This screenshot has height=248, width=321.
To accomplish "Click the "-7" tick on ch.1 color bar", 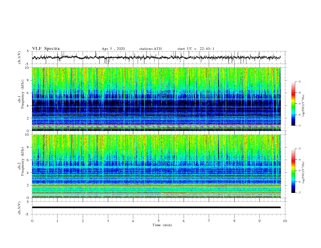I will 299,126.
